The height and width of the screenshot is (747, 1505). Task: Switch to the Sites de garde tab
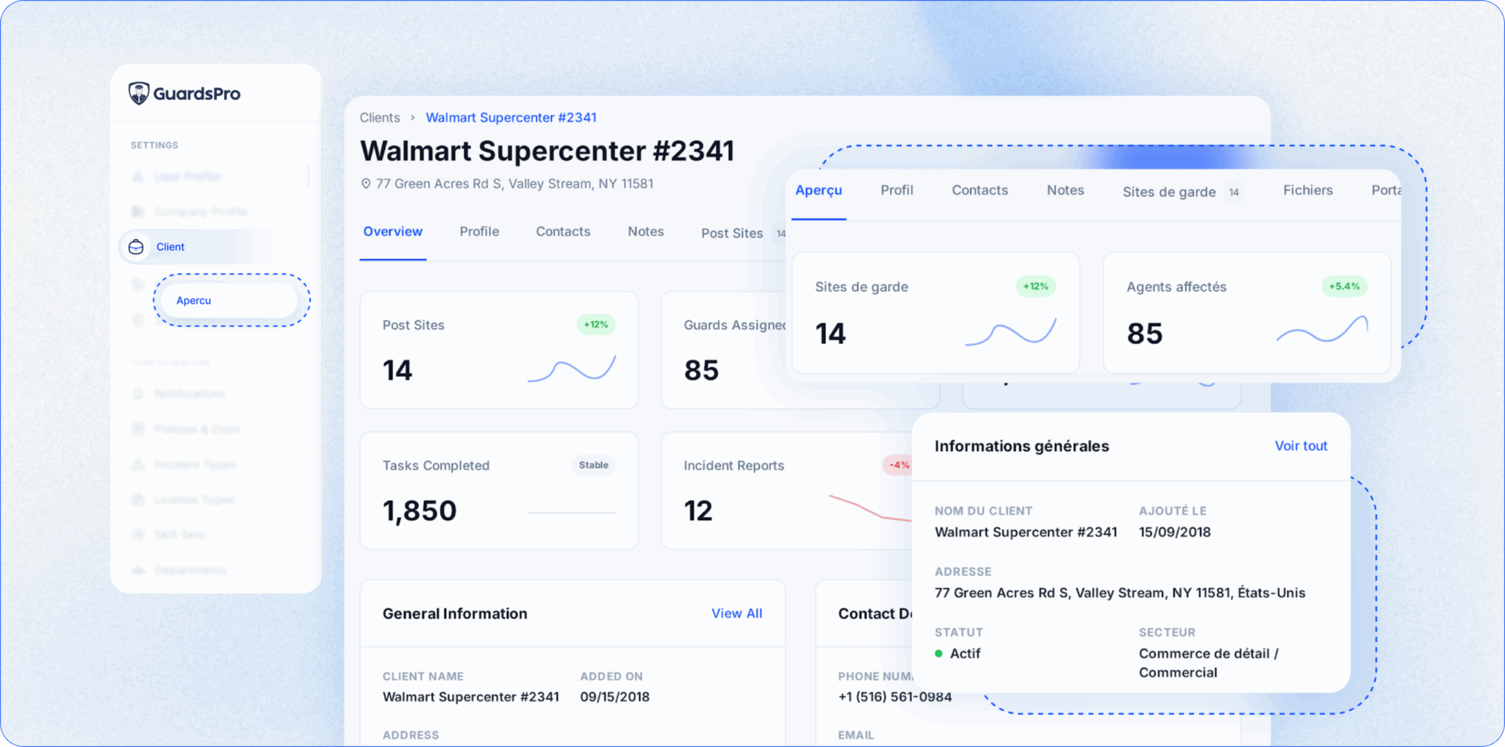(1168, 192)
